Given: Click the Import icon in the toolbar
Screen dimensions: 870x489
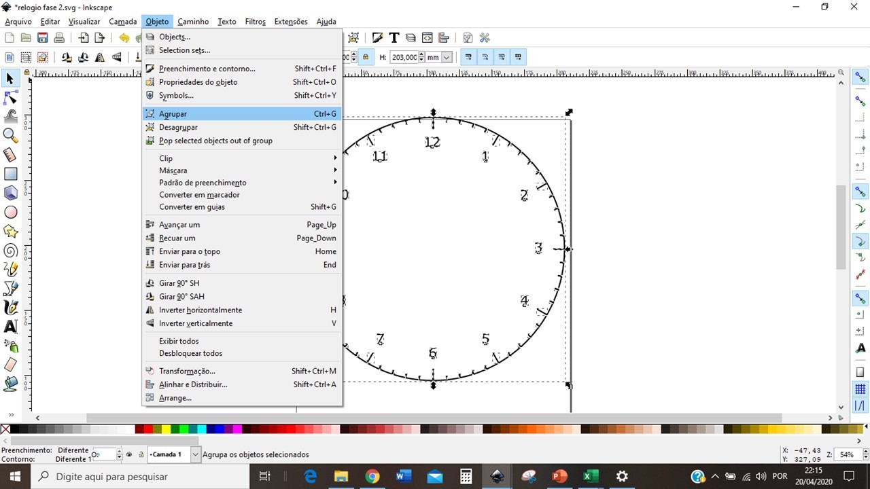Looking at the screenshot, I should (84, 38).
